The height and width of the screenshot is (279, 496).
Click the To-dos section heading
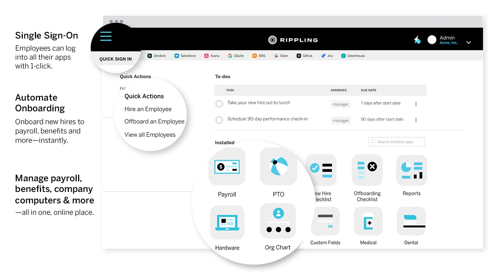(x=223, y=77)
